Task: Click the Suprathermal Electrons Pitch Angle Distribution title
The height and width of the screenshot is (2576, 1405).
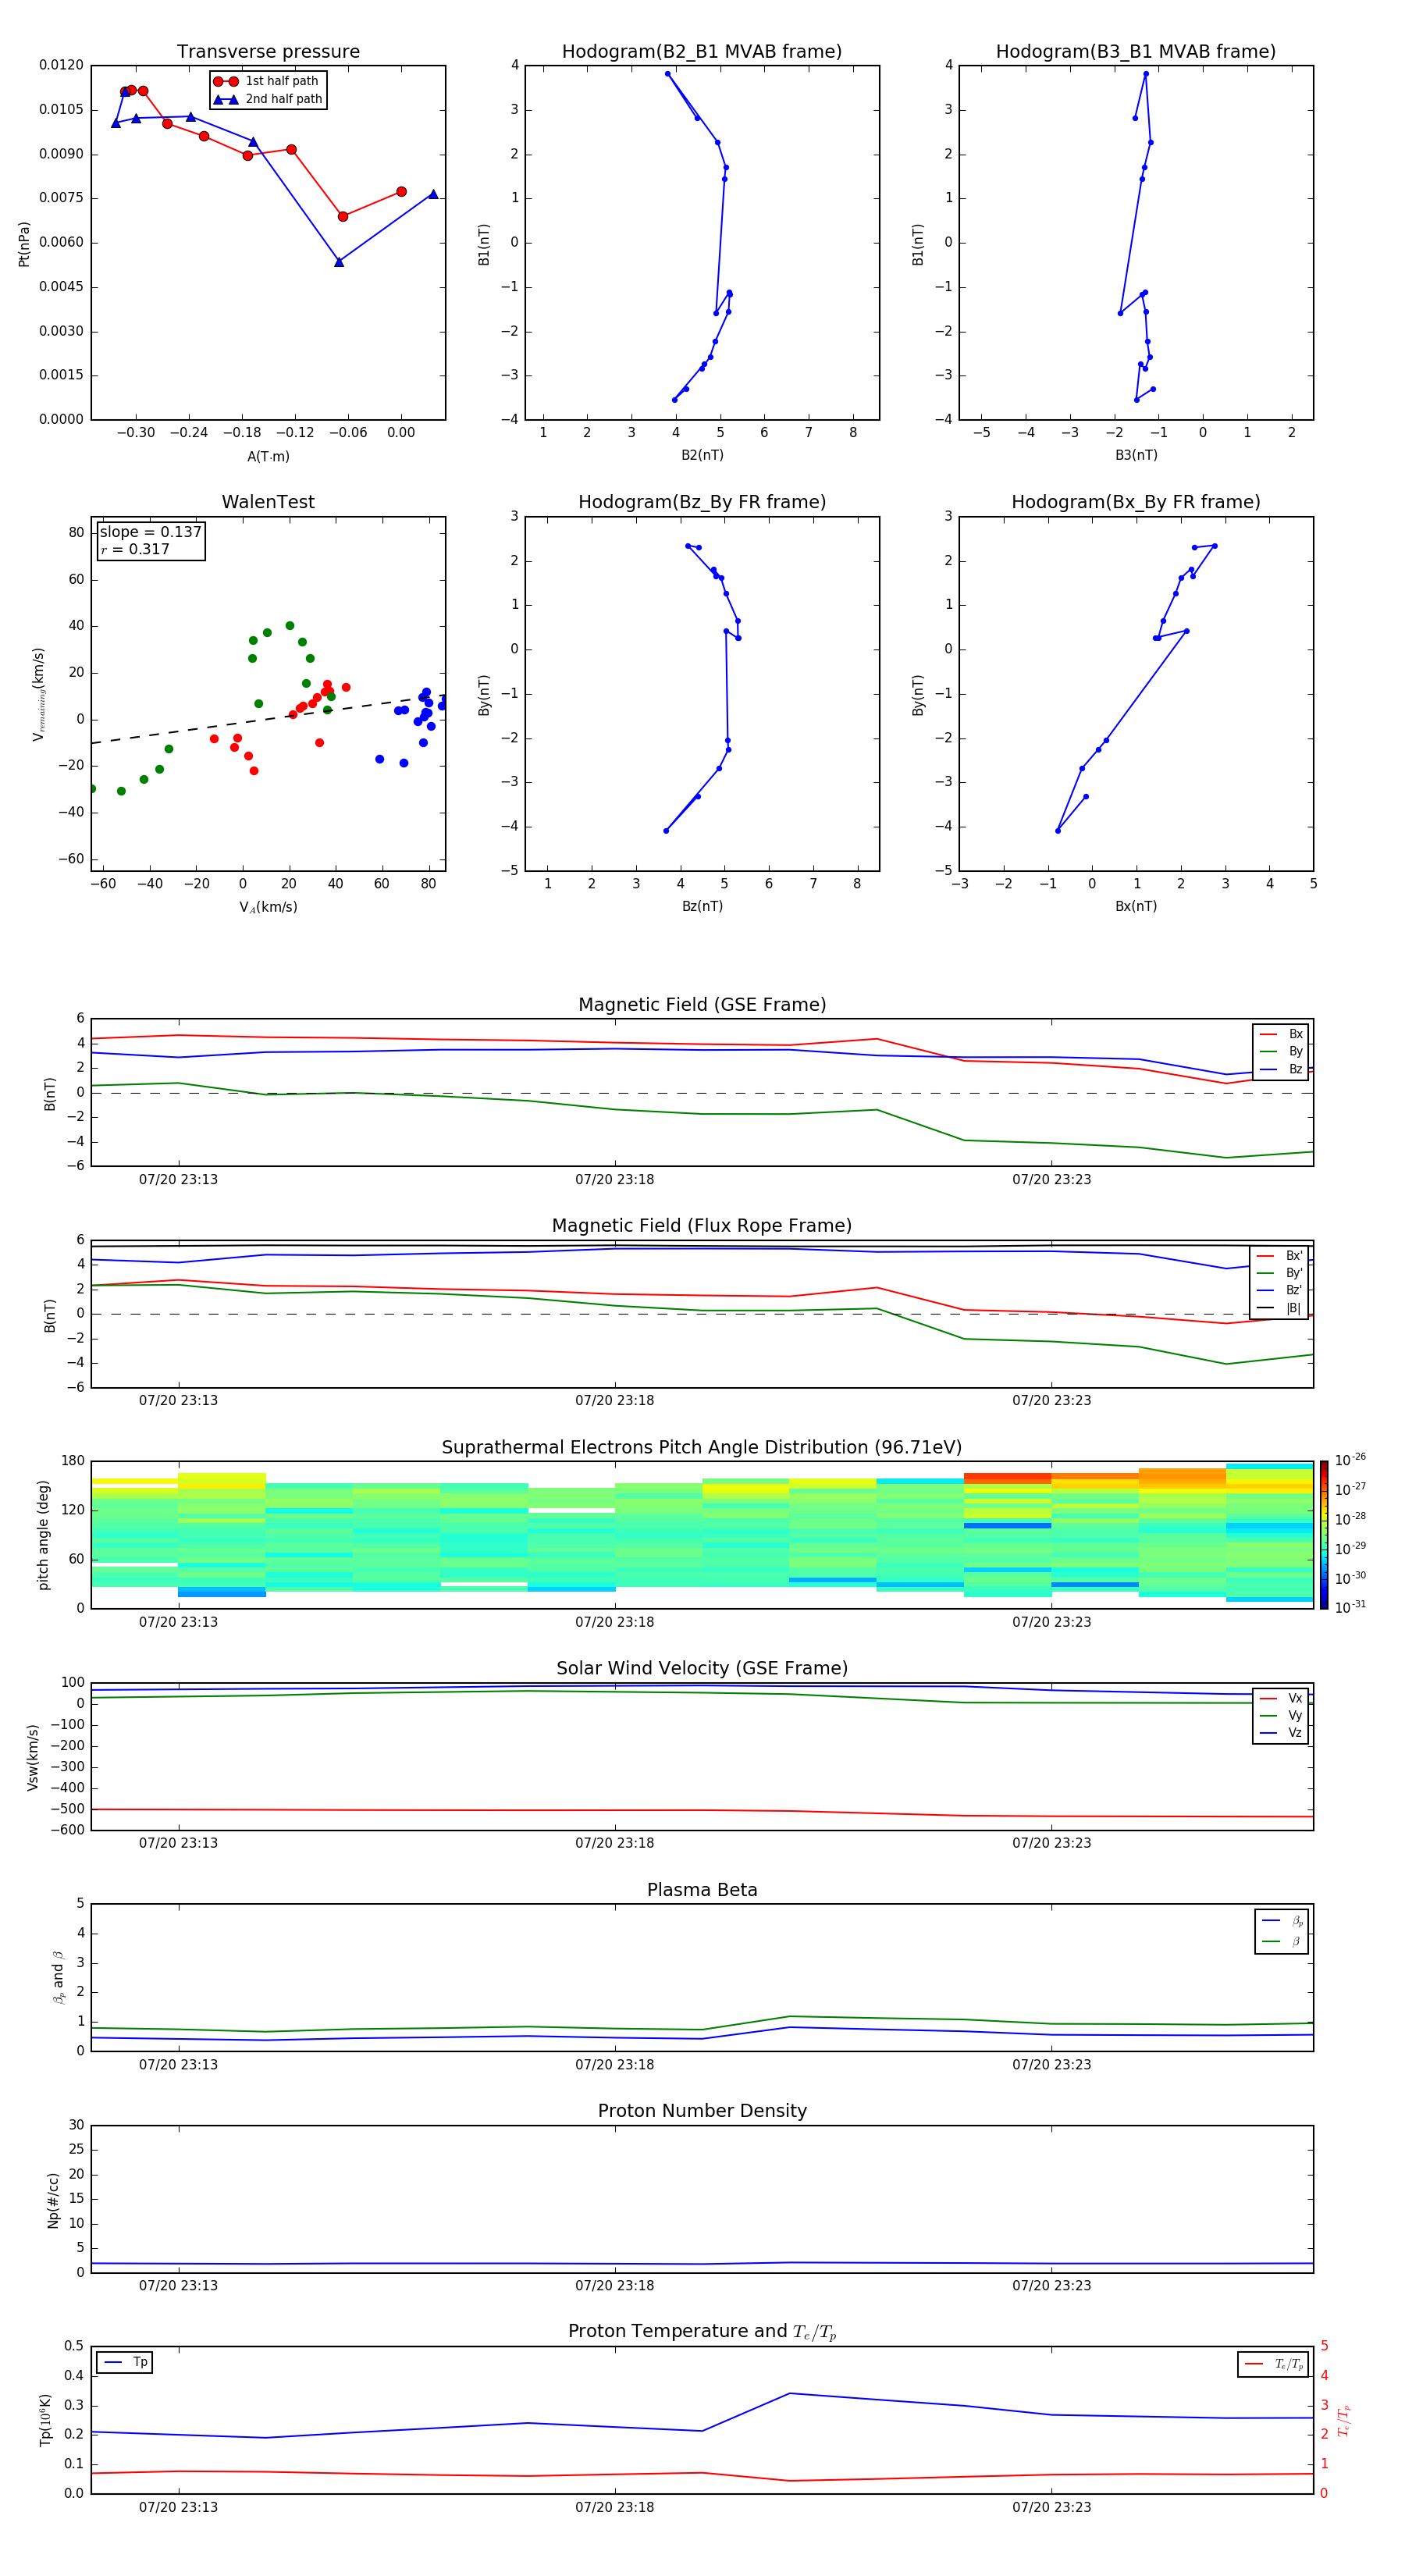Action: [x=702, y=1448]
